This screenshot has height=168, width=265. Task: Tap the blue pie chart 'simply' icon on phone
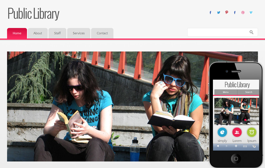tap(222, 132)
